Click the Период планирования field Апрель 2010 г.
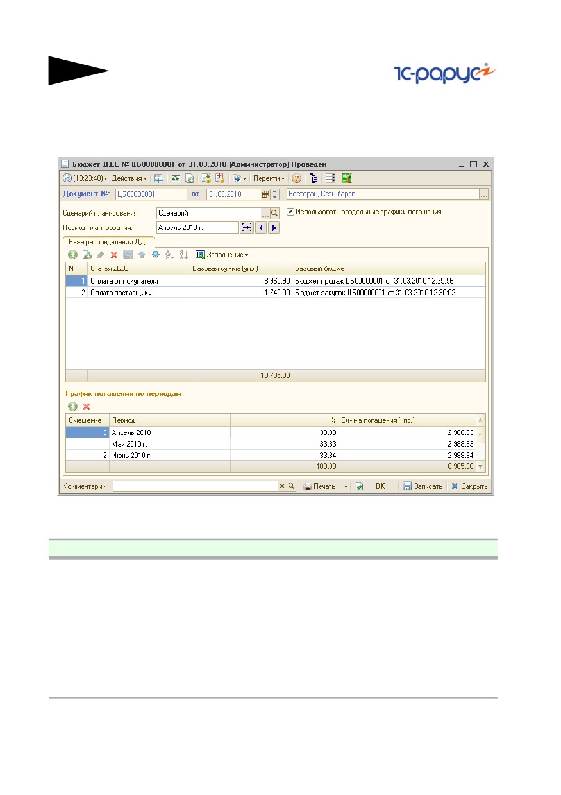The height and width of the screenshot is (795, 561). coord(197,228)
